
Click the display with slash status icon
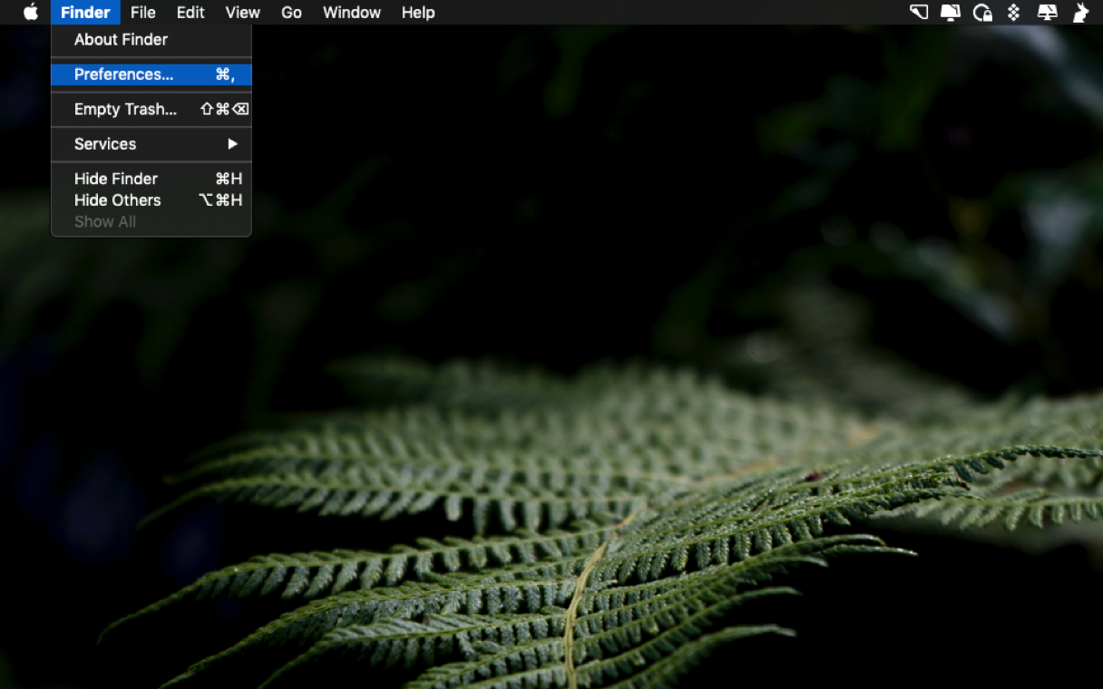tap(1047, 13)
